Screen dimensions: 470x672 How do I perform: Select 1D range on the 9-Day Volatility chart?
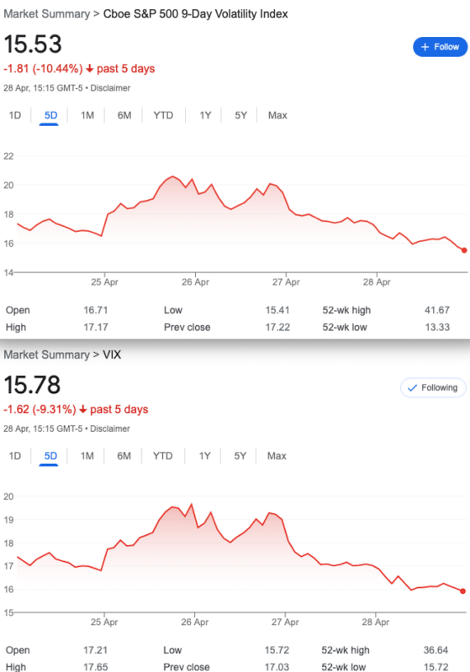15,115
